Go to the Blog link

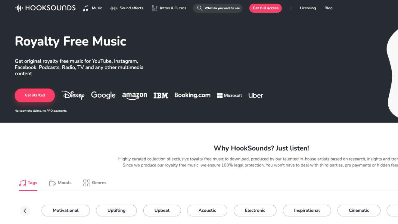328,8
